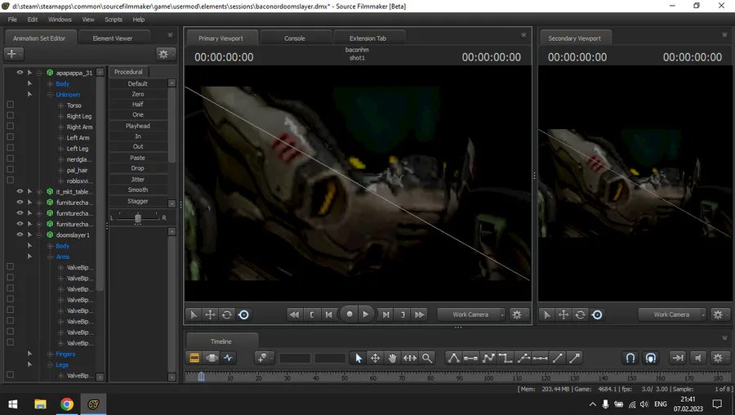735x415 pixels.
Task: Collapse the Unknown group
Action: pyautogui.click(x=50, y=95)
